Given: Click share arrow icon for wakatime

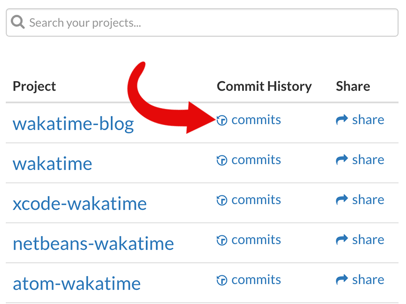Looking at the screenshot, I should 342,160.
